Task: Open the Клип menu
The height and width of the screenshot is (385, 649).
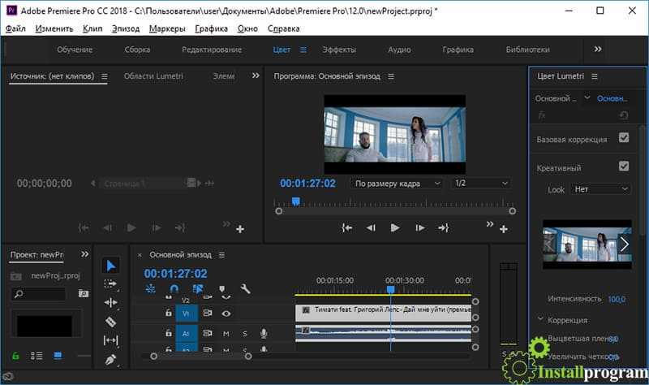Action: pyautogui.click(x=92, y=28)
